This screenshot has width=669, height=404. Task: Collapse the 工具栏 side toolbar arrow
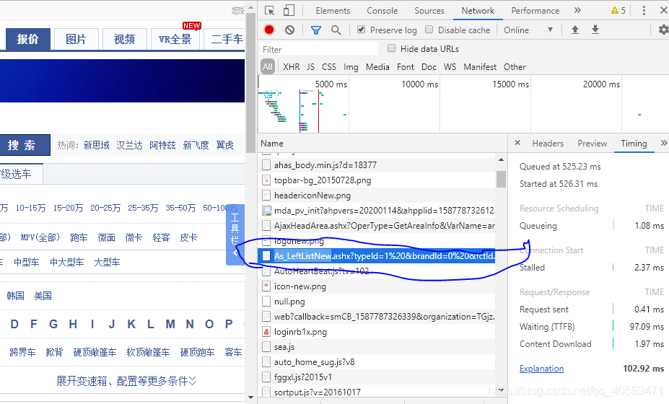click(235, 253)
